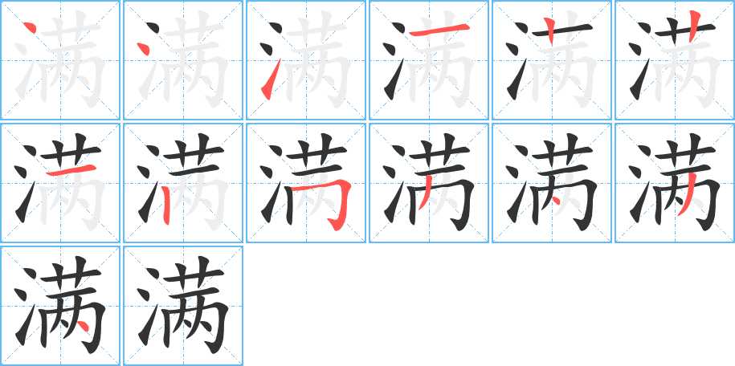735x366 pixels.
Task: Open the step 8 frame with red short vertical
Action: (x=183, y=183)
